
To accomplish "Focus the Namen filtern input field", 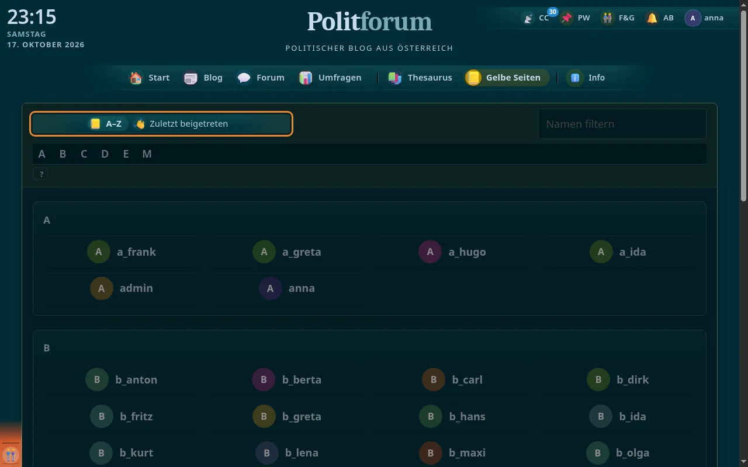I will coord(622,124).
